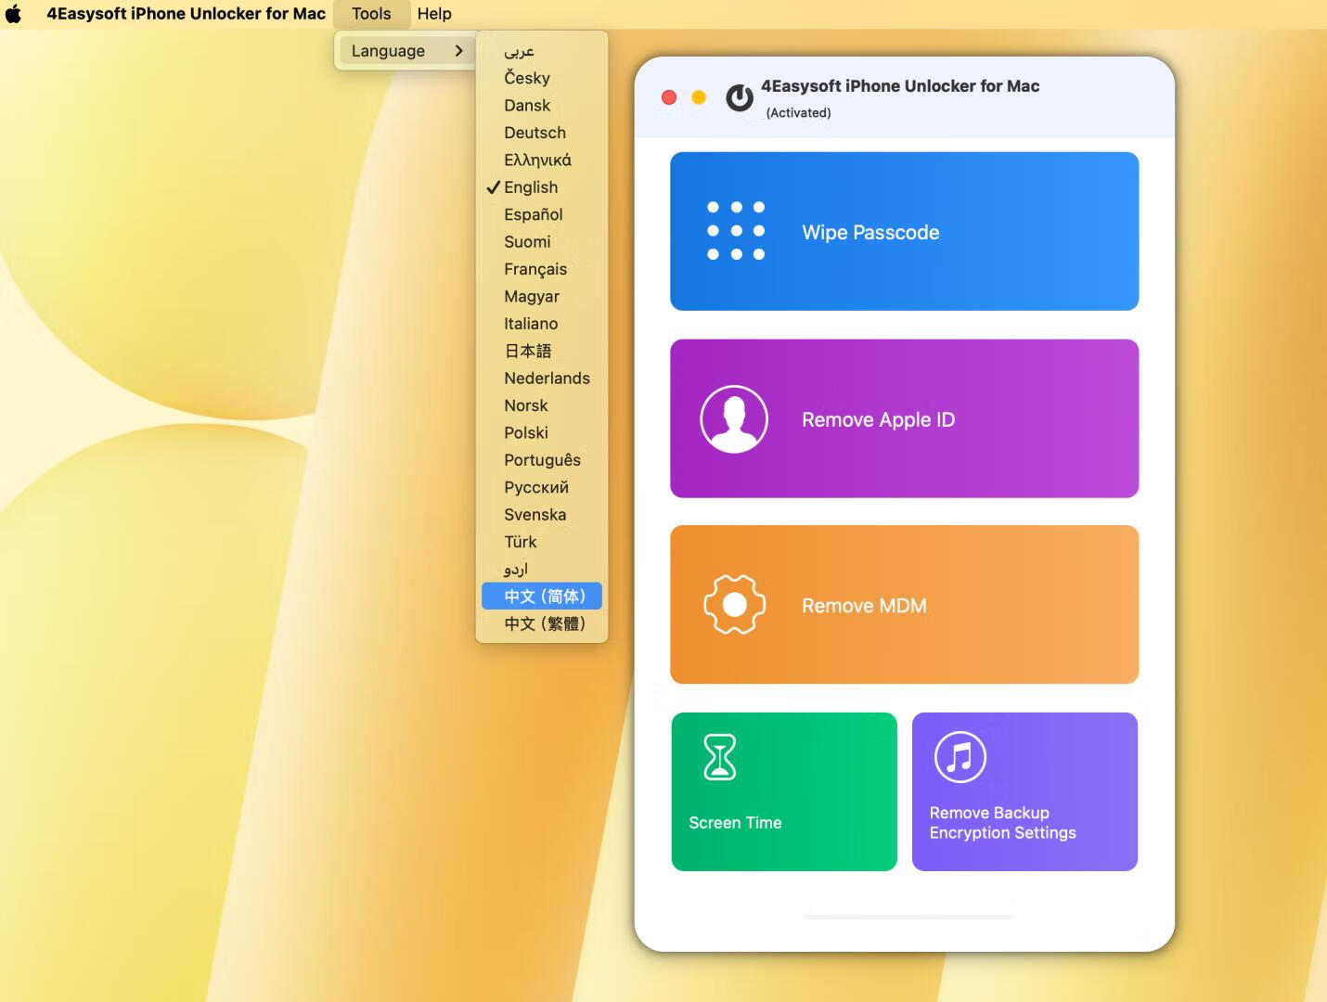
Task: Switch language to Deutsch
Action: click(x=542, y=133)
